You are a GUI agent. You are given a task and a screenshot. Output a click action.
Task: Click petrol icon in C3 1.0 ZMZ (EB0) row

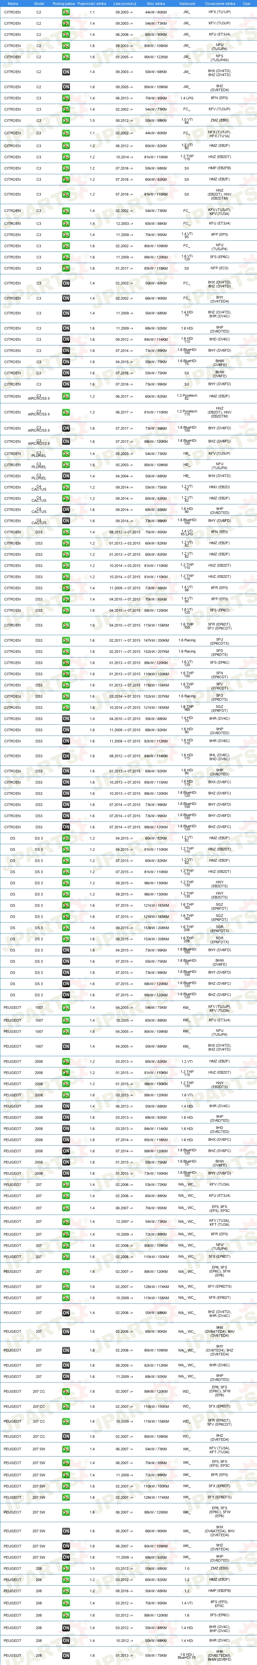point(66,120)
